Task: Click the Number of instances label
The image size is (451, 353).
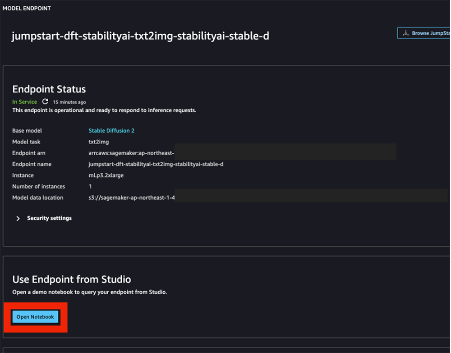Action: tap(38, 187)
